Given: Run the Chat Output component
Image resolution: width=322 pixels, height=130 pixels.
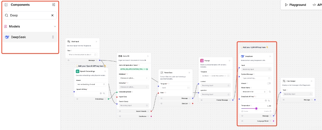Looking at the screenshot, I should click(x=312, y=81).
